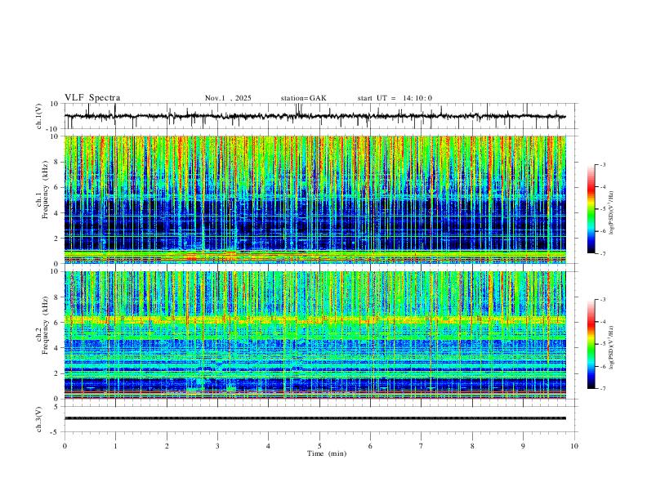This screenshot has width=647, height=500.
Task: Click the '0' tick on time axis
Action: pyautogui.click(x=65, y=446)
